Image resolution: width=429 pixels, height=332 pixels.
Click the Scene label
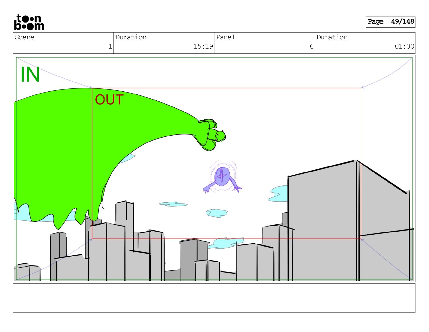tap(25, 37)
